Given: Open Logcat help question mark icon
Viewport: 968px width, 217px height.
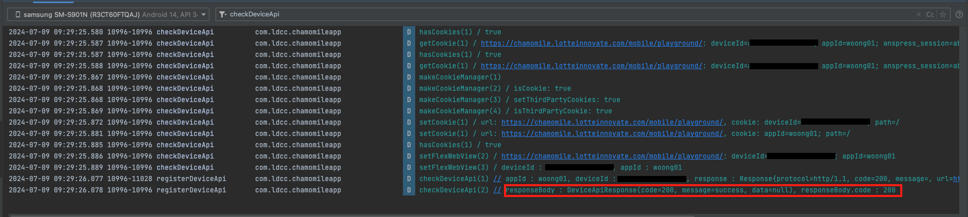Looking at the screenshot, I should click(959, 14).
